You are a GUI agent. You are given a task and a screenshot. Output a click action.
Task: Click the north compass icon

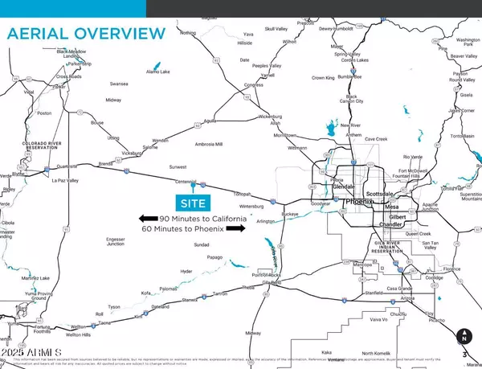(x=464, y=338)
